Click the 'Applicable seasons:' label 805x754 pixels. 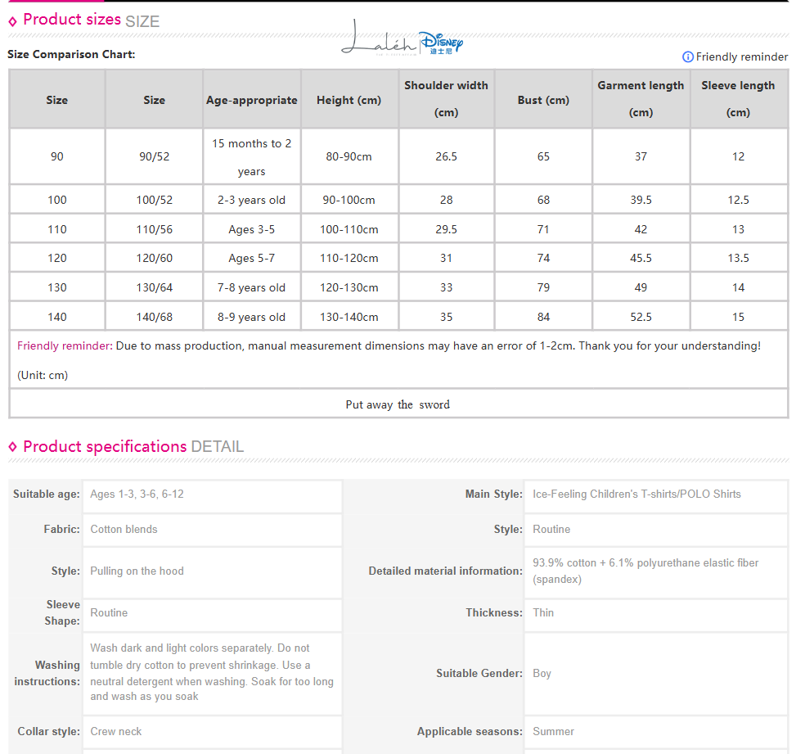(x=470, y=731)
